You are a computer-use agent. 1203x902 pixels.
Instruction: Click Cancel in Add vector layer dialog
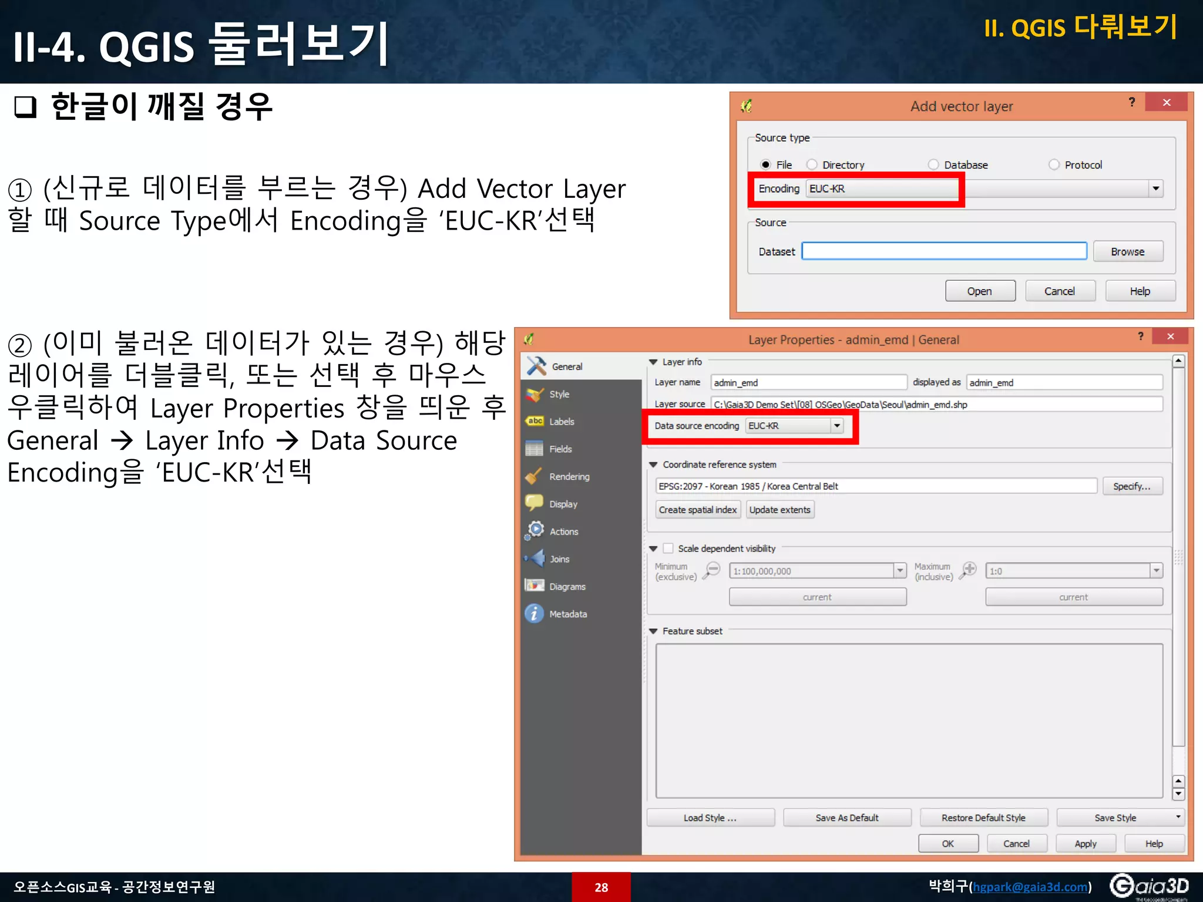1060,291
